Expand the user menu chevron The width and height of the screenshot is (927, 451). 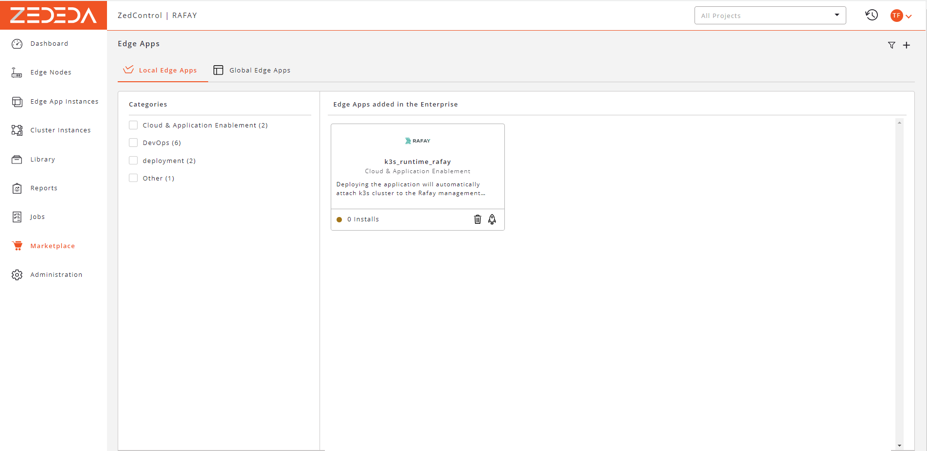tap(909, 16)
